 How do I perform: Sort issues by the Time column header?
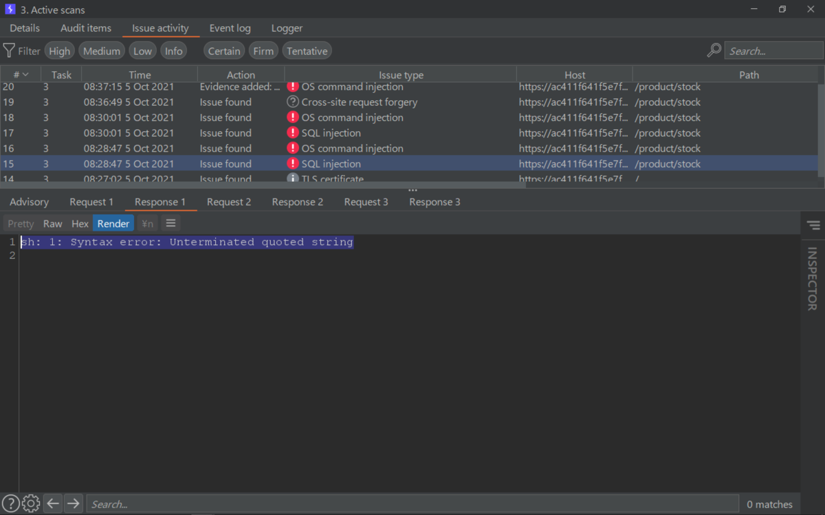(140, 75)
